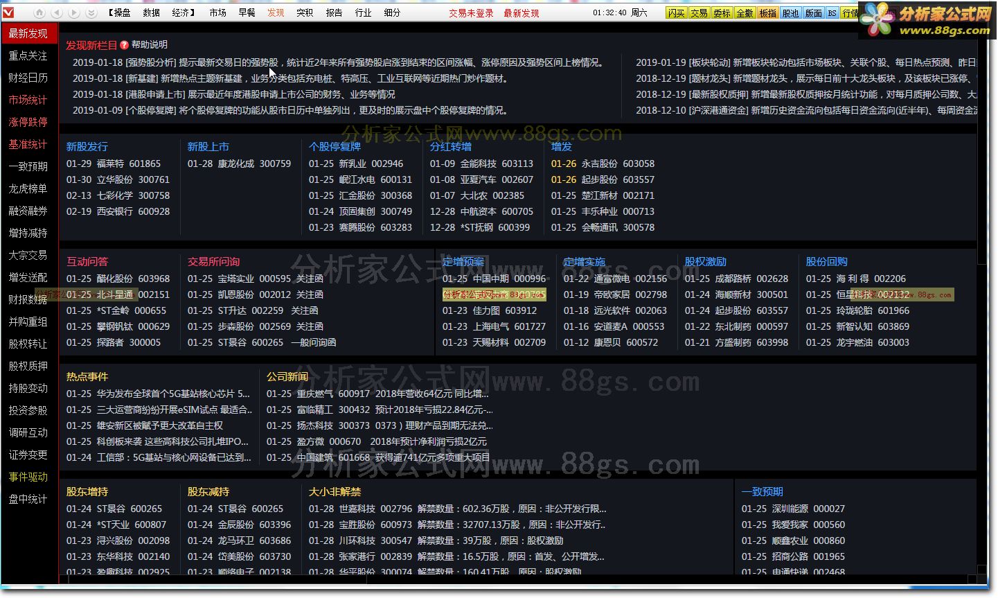Open the 行业 tab
The image size is (998, 598).
(363, 12)
